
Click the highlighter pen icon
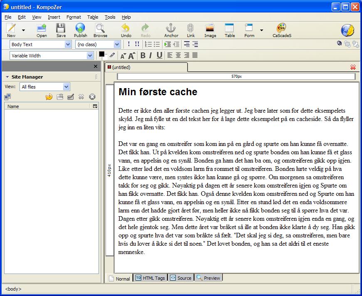pyautogui.click(x=112, y=55)
